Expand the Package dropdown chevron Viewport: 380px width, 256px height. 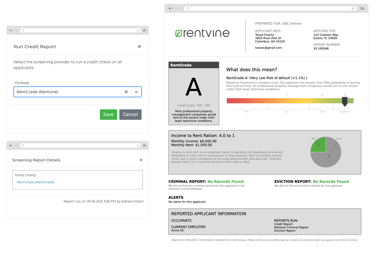coord(136,92)
